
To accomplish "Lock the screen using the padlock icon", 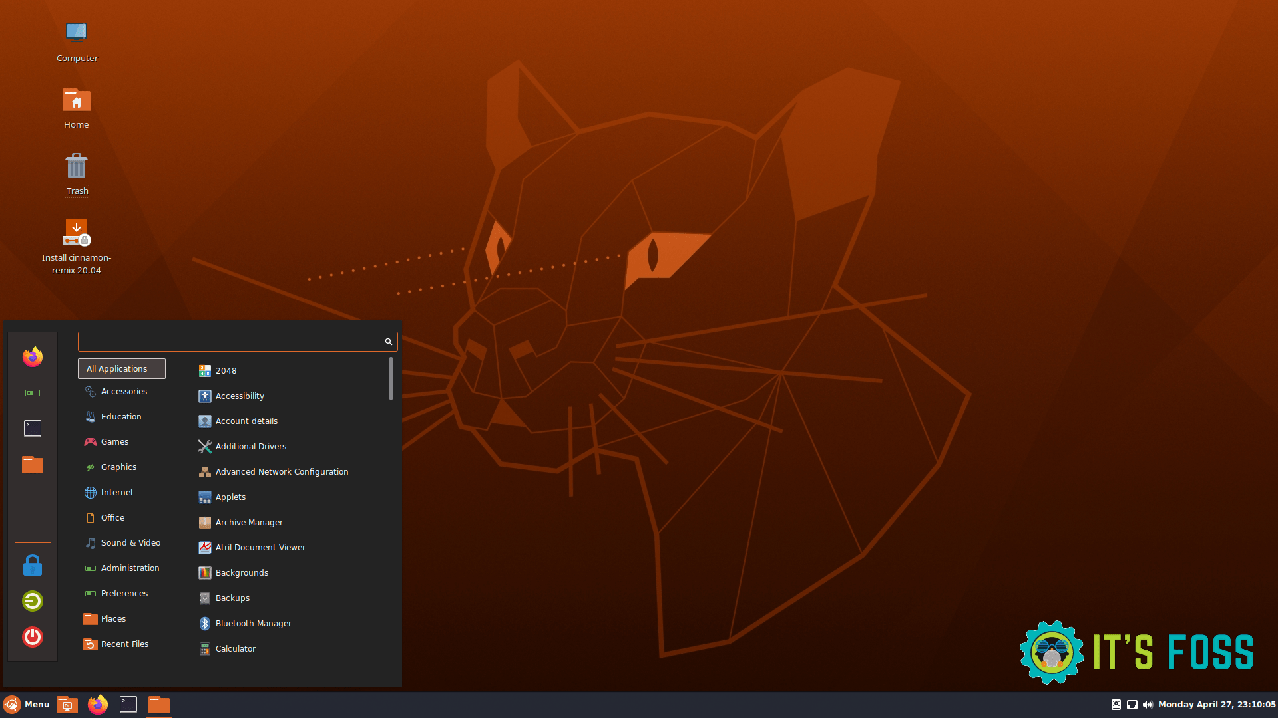I will pyautogui.click(x=32, y=565).
